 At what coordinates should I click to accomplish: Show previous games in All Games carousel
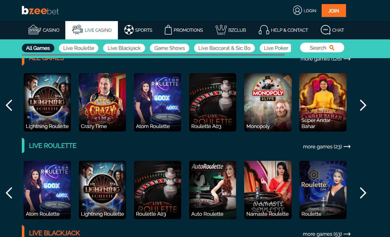(9, 105)
